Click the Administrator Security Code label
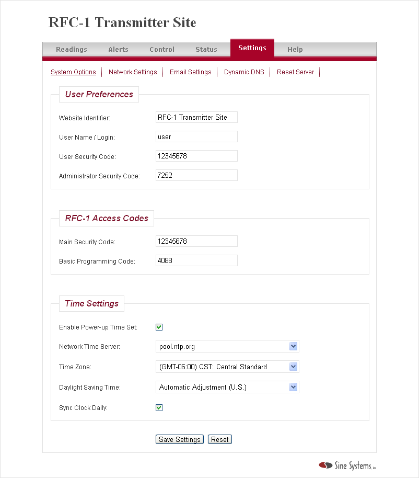The image size is (419, 478). coord(99,176)
